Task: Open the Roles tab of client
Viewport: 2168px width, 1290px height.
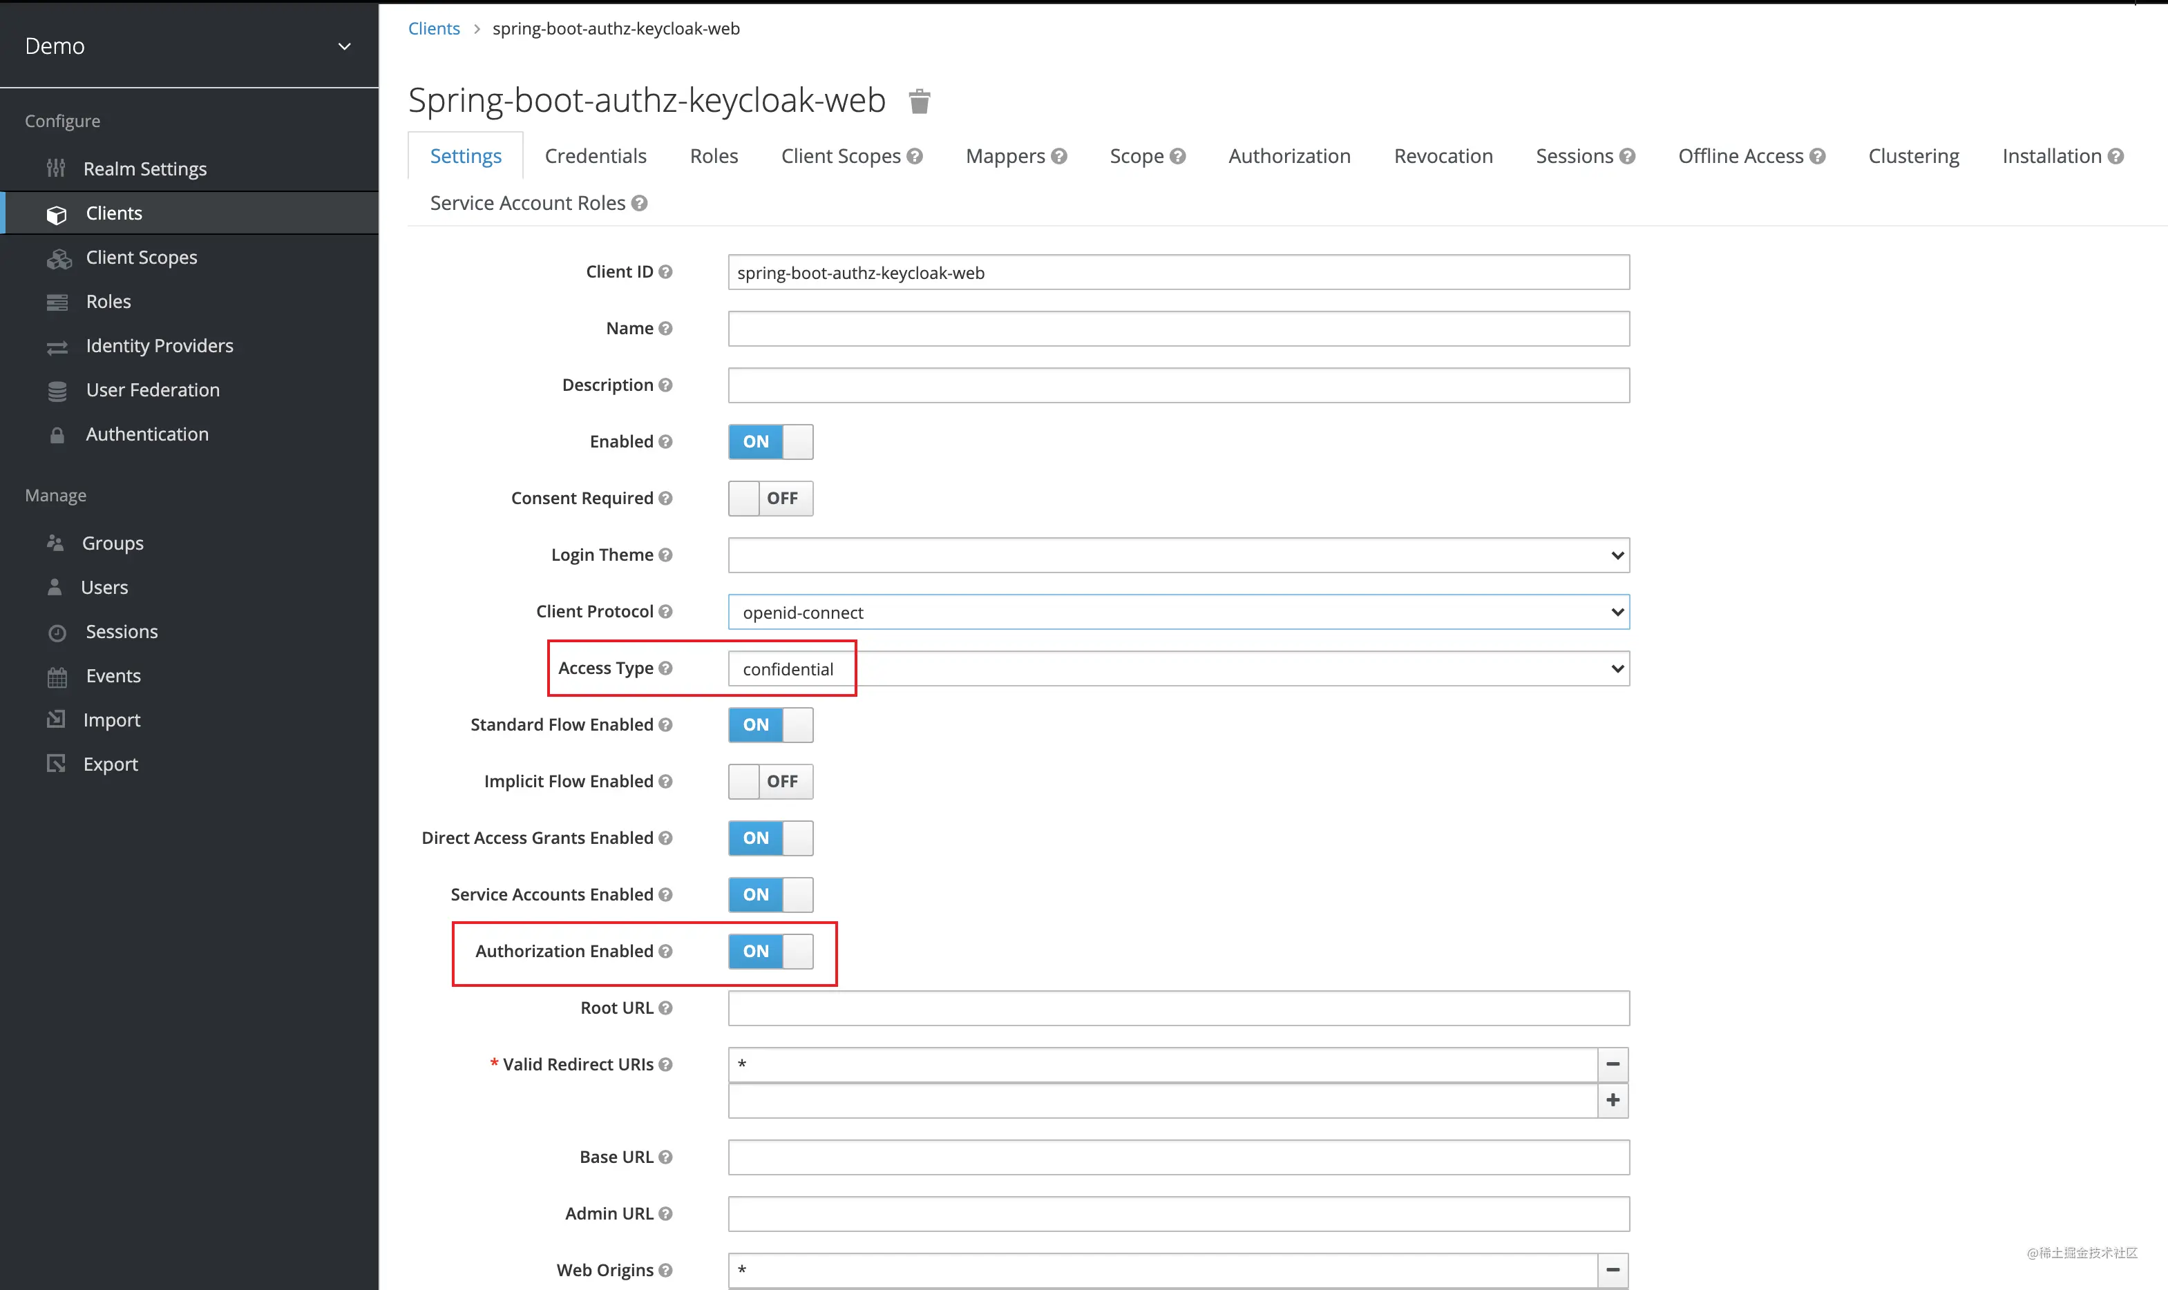Action: pos(714,157)
